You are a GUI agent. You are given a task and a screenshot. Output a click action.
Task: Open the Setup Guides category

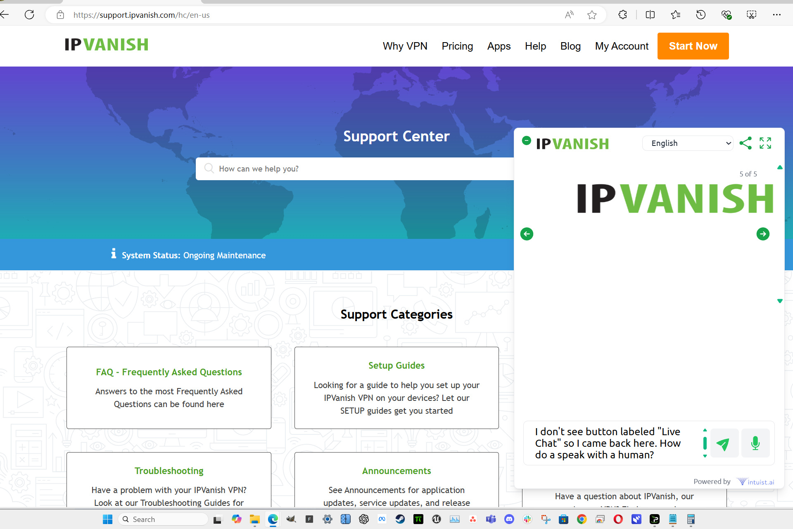pos(396,388)
